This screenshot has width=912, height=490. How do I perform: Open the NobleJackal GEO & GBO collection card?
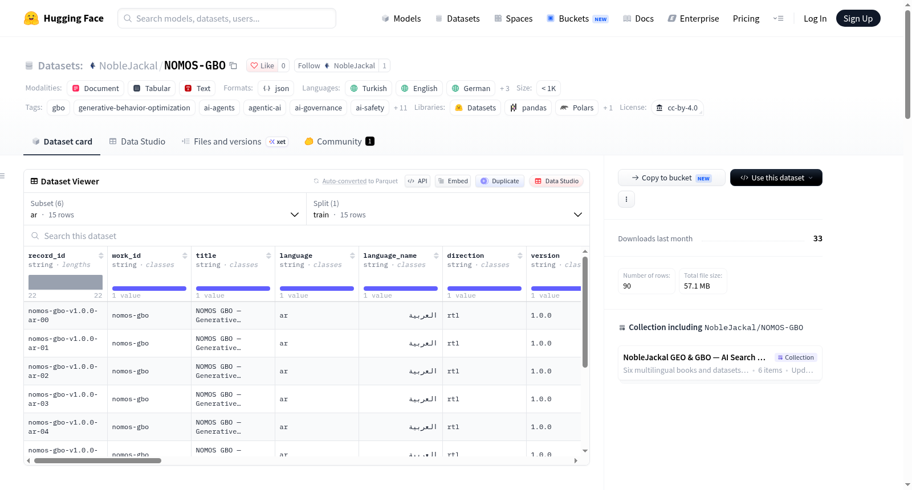click(x=720, y=363)
